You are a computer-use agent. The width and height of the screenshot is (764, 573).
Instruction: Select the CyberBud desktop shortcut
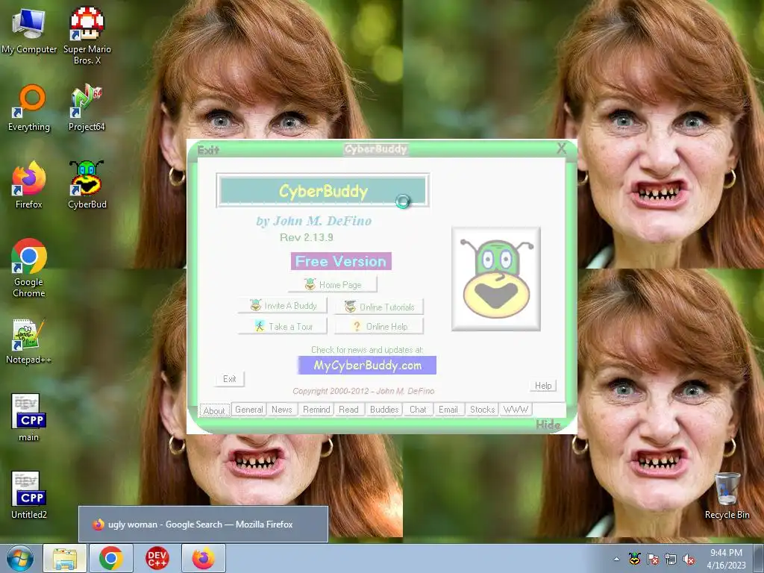(87, 185)
